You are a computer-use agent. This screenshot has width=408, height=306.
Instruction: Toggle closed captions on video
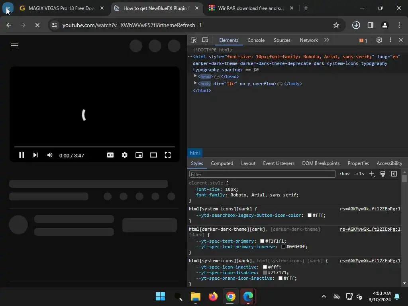[x=110, y=155]
